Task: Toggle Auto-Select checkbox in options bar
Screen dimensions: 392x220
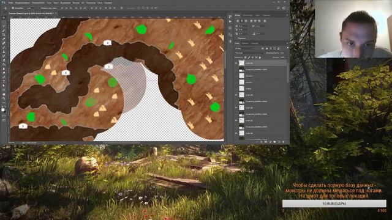Action: click(x=13, y=8)
